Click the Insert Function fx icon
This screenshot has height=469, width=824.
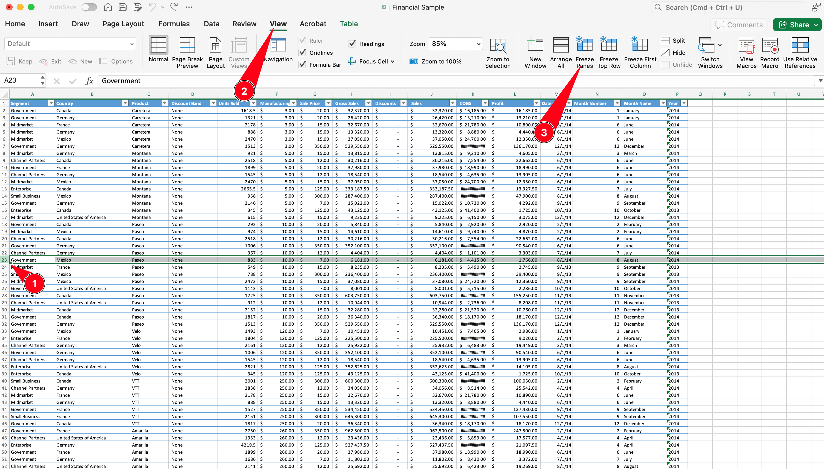click(89, 80)
